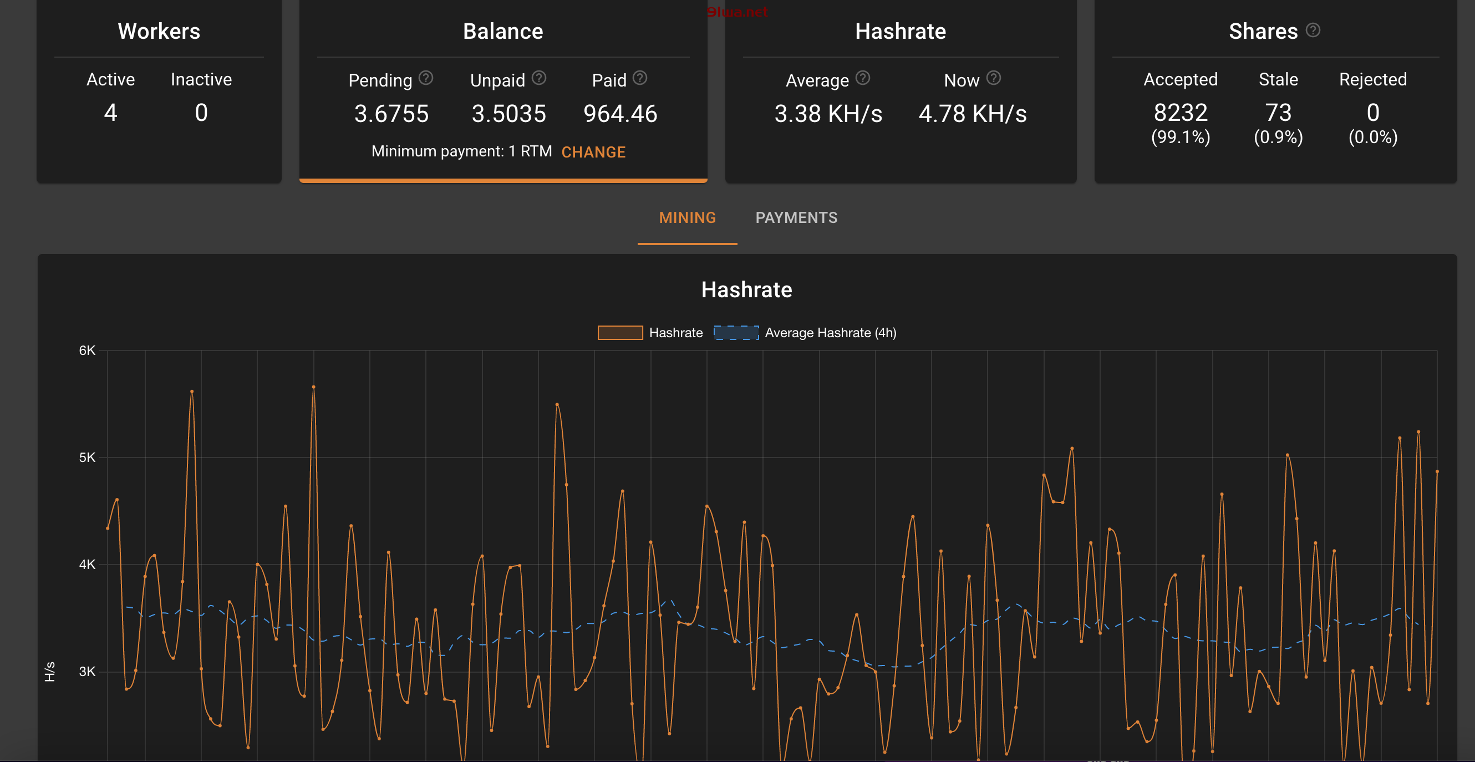Click the Shares card title
Image resolution: width=1475 pixels, height=762 pixels.
tap(1263, 31)
